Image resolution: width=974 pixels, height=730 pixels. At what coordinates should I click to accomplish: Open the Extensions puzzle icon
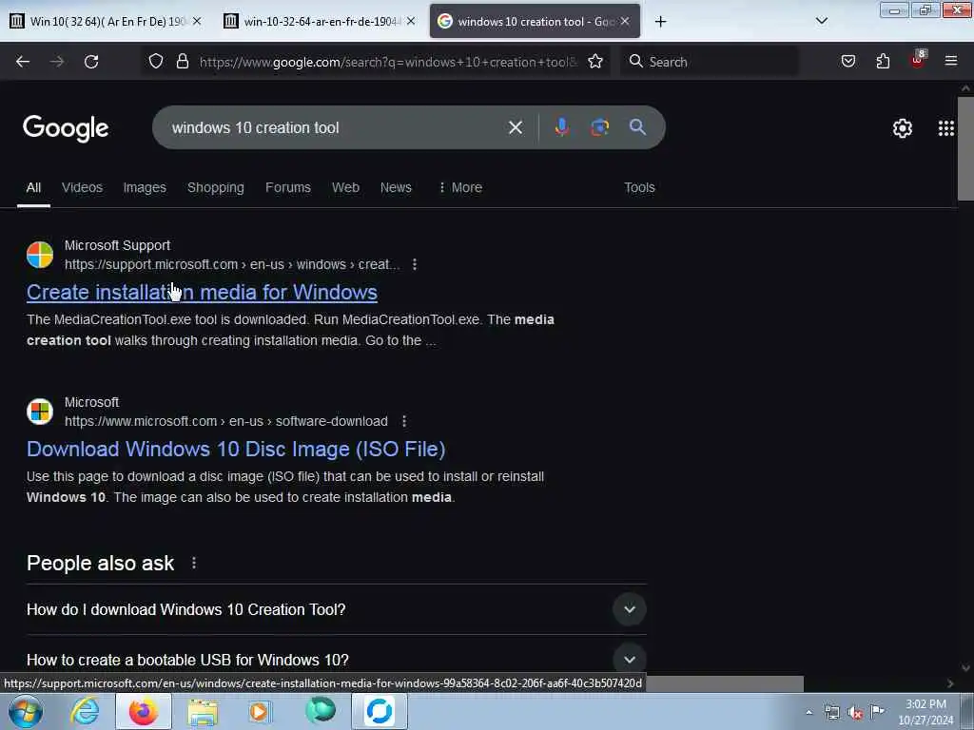tap(883, 61)
